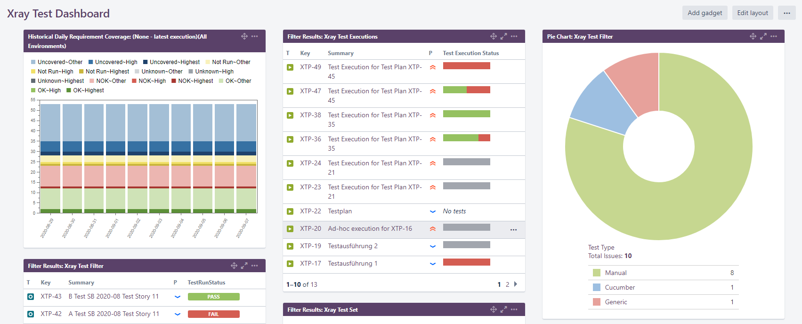Click the Edit layout button
This screenshot has width=802, height=324.
(753, 13)
